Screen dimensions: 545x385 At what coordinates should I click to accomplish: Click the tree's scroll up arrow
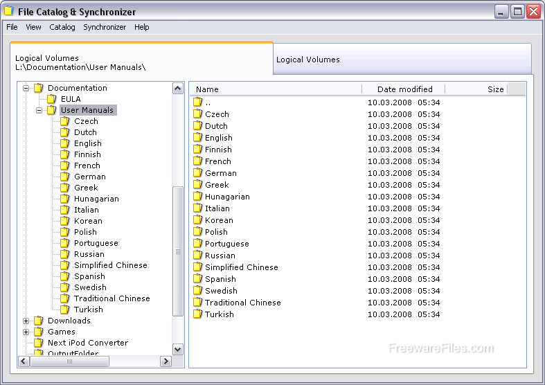click(177, 88)
